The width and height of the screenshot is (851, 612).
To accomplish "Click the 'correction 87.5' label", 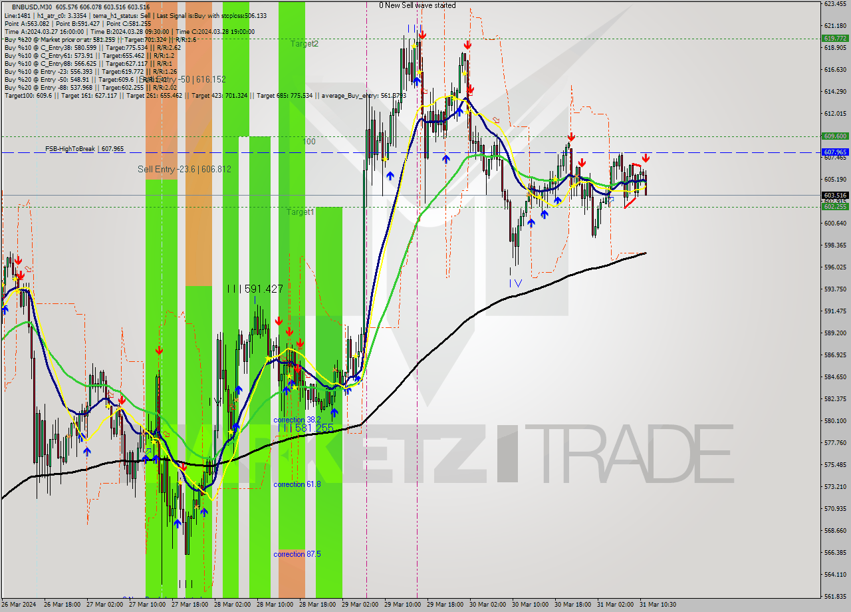I will click(297, 554).
